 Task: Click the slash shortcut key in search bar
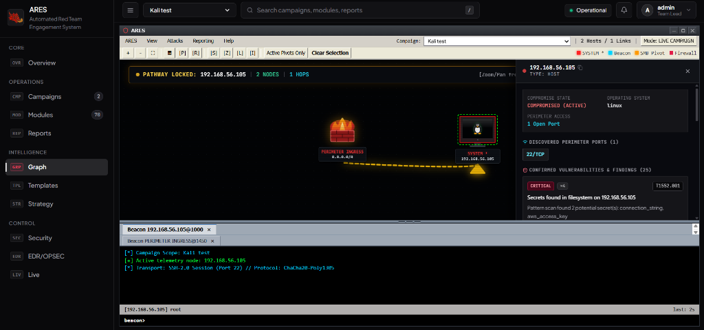click(469, 10)
